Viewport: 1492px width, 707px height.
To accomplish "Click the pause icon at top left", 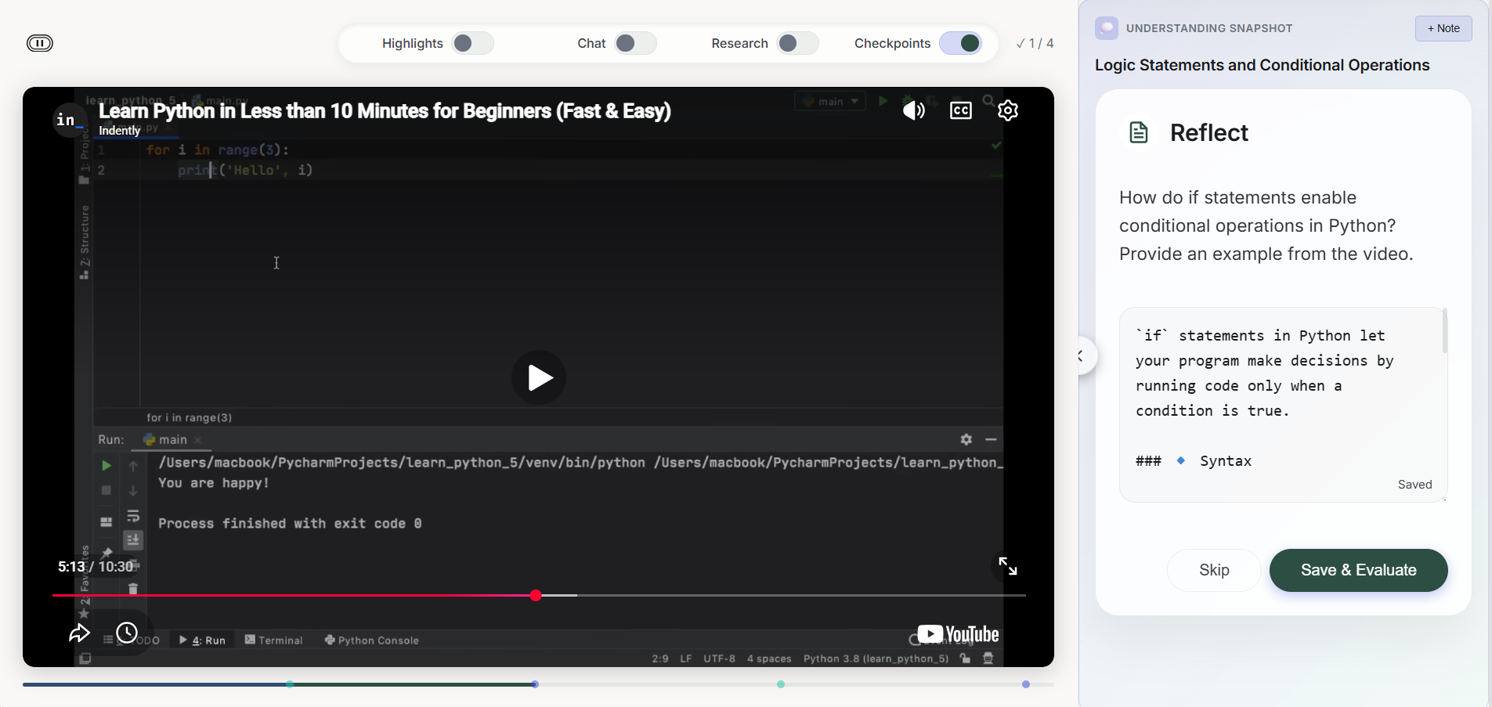I will click(40, 43).
